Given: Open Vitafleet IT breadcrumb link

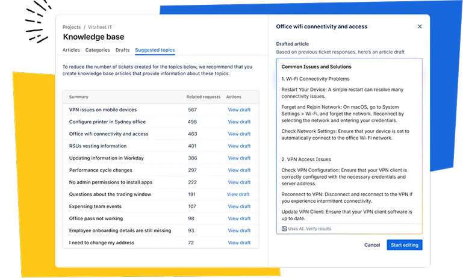Looking at the screenshot, I should pos(100,27).
